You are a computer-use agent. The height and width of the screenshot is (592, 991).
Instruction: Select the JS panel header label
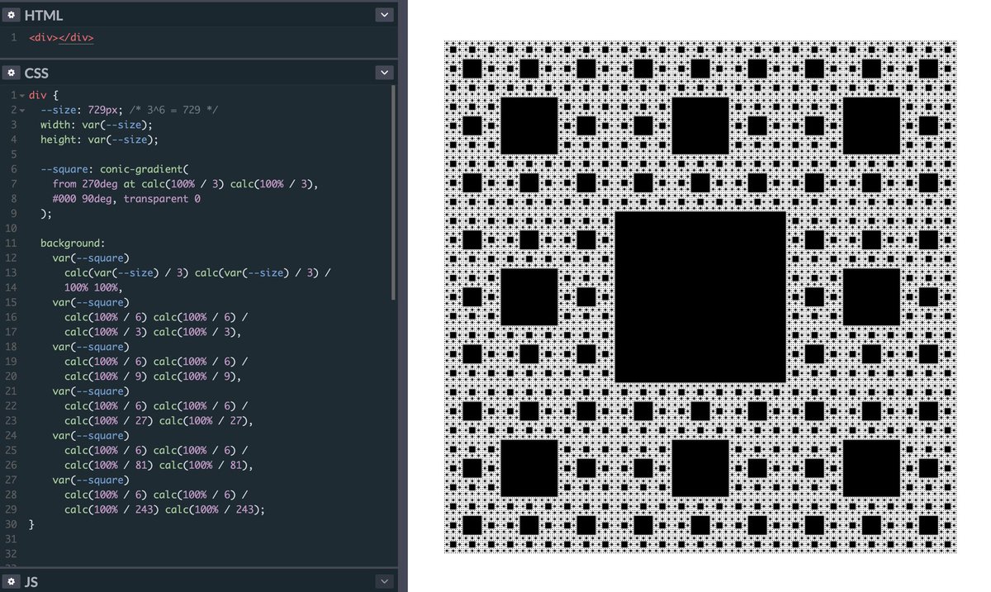pyautogui.click(x=31, y=582)
